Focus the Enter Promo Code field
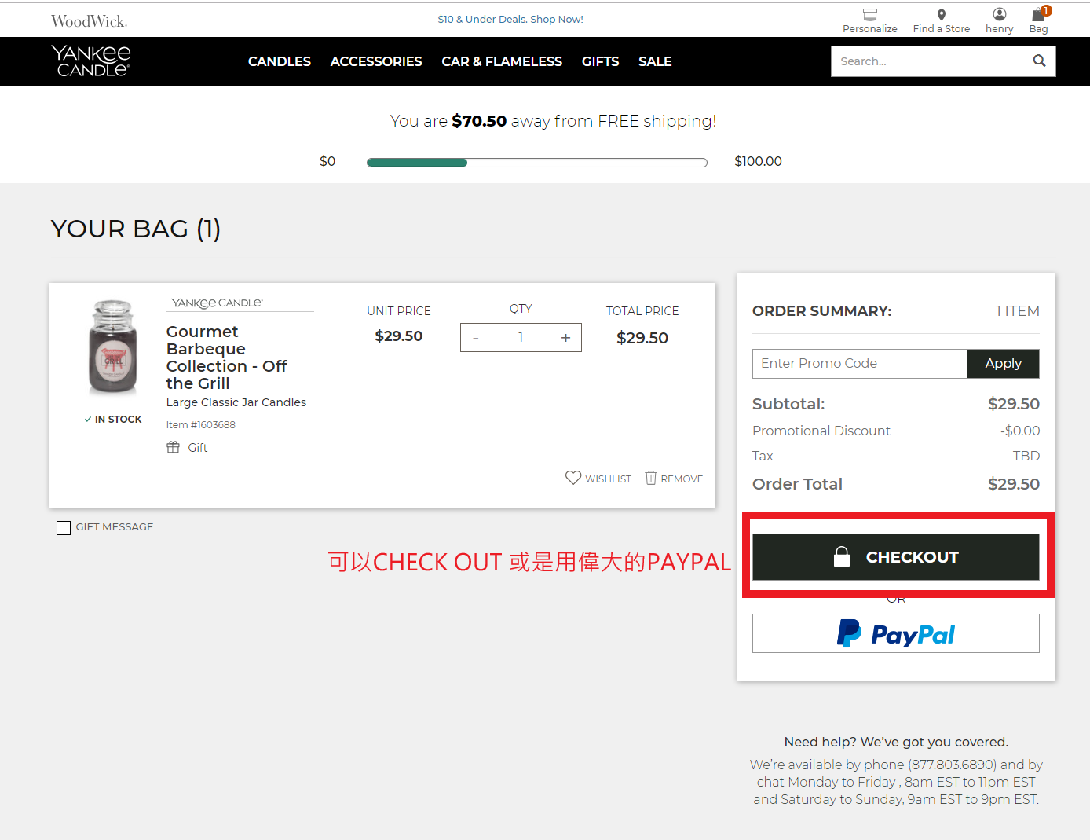Screen dimensions: 1090x840 [859, 363]
